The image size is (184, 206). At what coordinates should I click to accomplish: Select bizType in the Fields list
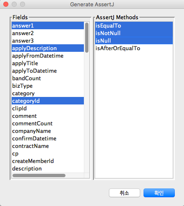(48, 86)
